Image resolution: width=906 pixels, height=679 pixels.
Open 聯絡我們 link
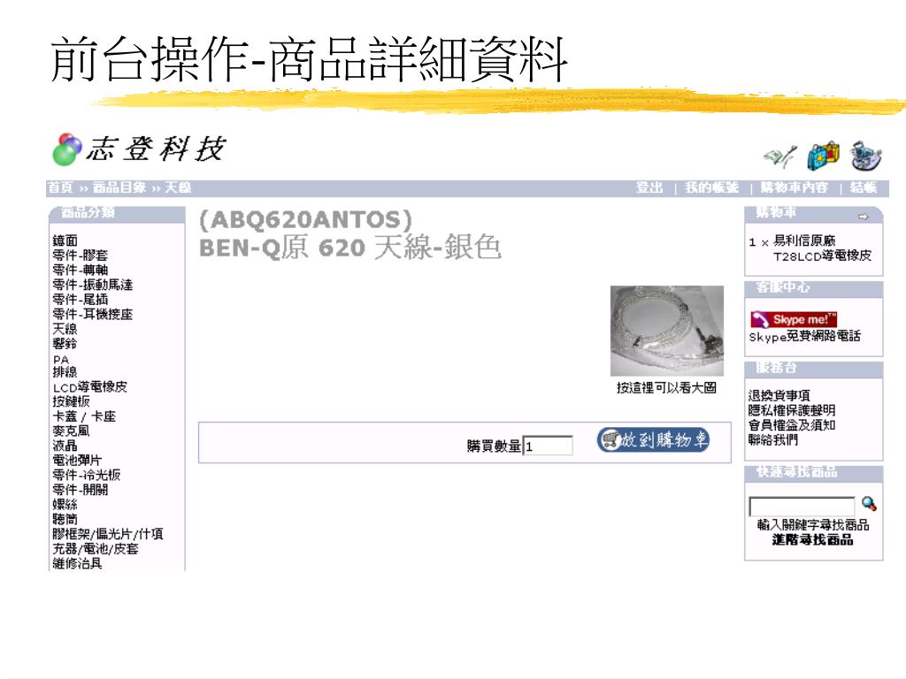coord(772,439)
